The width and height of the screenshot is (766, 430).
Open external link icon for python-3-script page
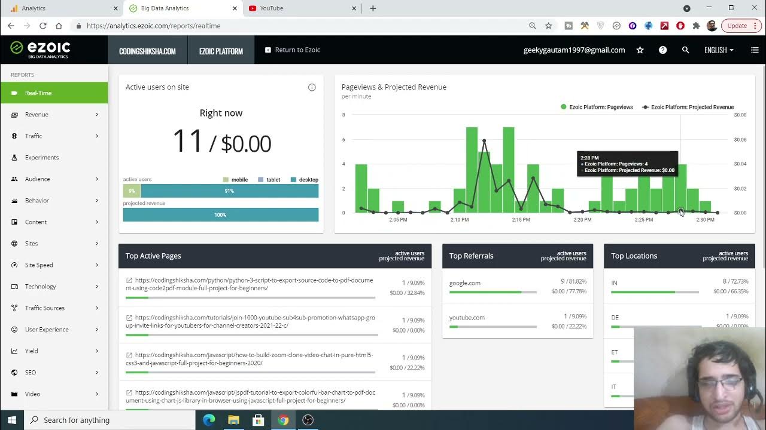[x=129, y=280]
